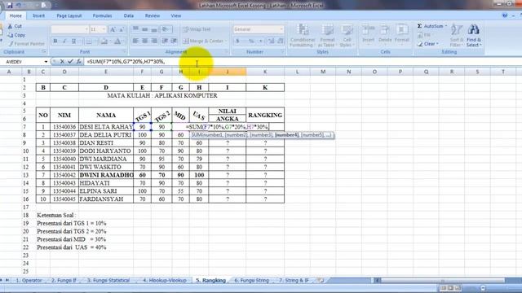Toggle Center text alignment
The image size is (522, 293).
tap(145, 41)
